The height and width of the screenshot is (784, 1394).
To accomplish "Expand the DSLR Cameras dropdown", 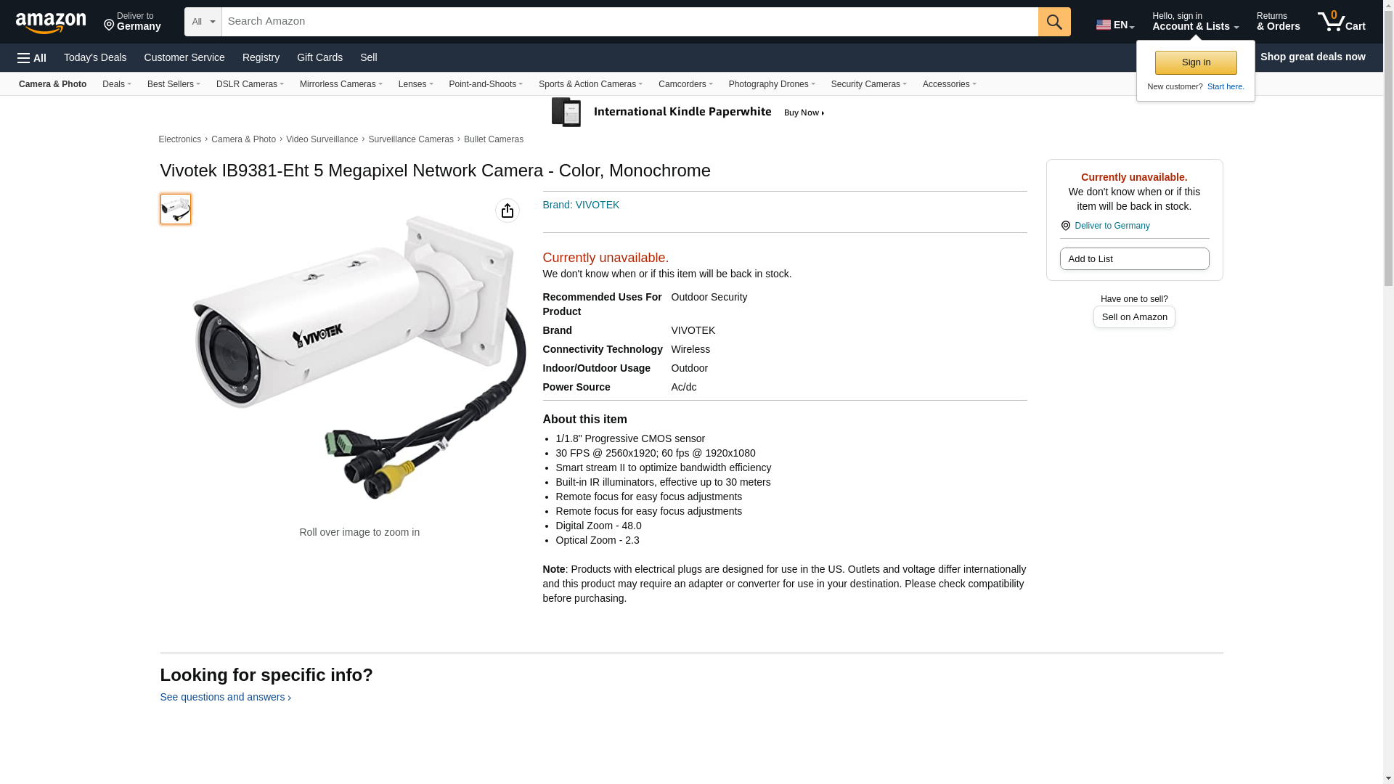I will tap(250, 84).
